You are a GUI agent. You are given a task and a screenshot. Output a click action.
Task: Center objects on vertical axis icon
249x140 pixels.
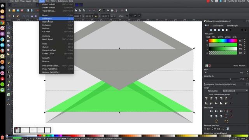[216, 98]
